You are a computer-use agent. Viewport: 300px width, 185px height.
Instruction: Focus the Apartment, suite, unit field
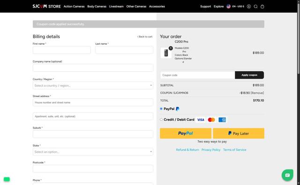coord(93,117)
